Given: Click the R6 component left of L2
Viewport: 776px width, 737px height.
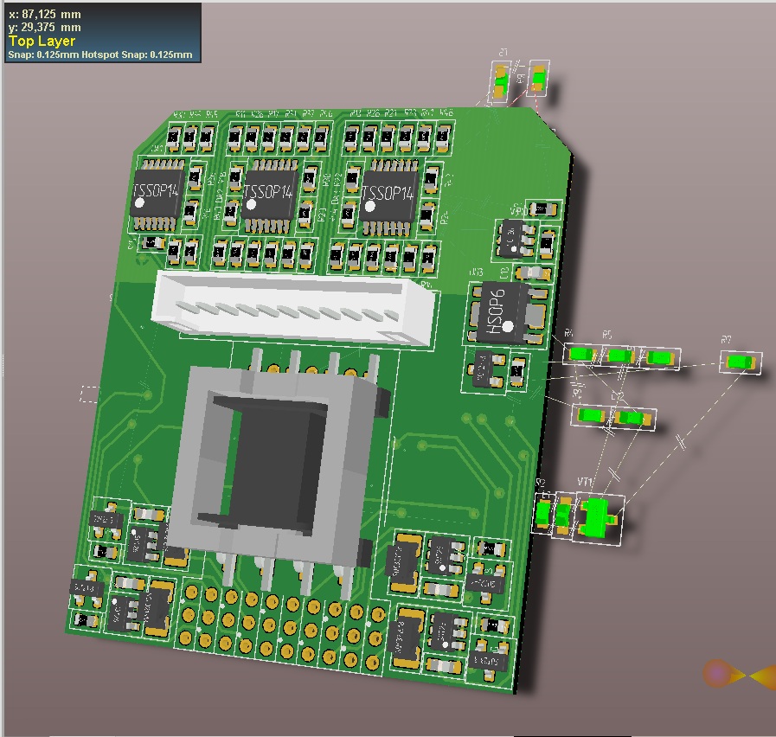Looking at the screenshot, I should point(591,415).
